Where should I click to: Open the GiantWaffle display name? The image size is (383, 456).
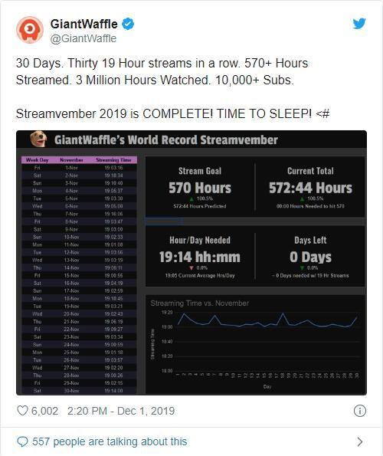(84, 24)
